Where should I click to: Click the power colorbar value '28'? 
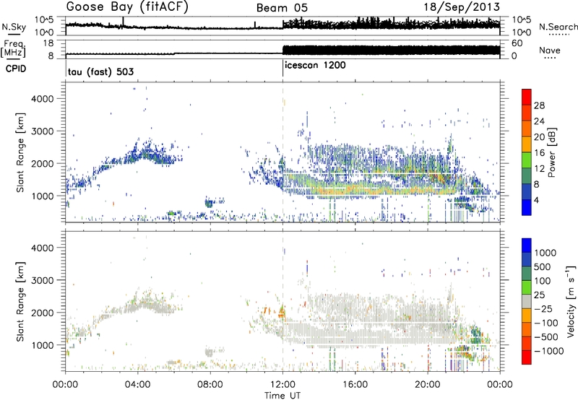(539, 105)
